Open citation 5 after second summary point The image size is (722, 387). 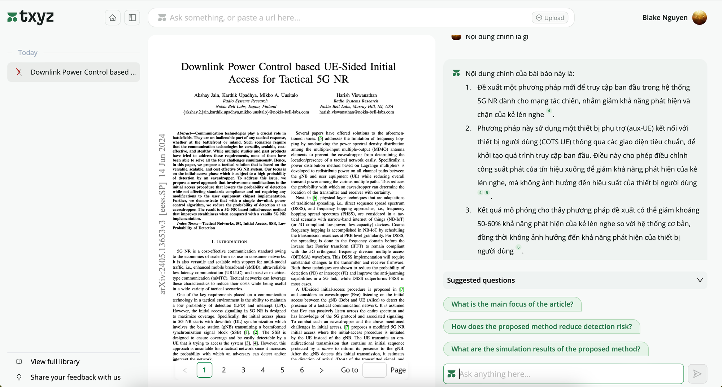pyautogui.click(x=487, y=193)
